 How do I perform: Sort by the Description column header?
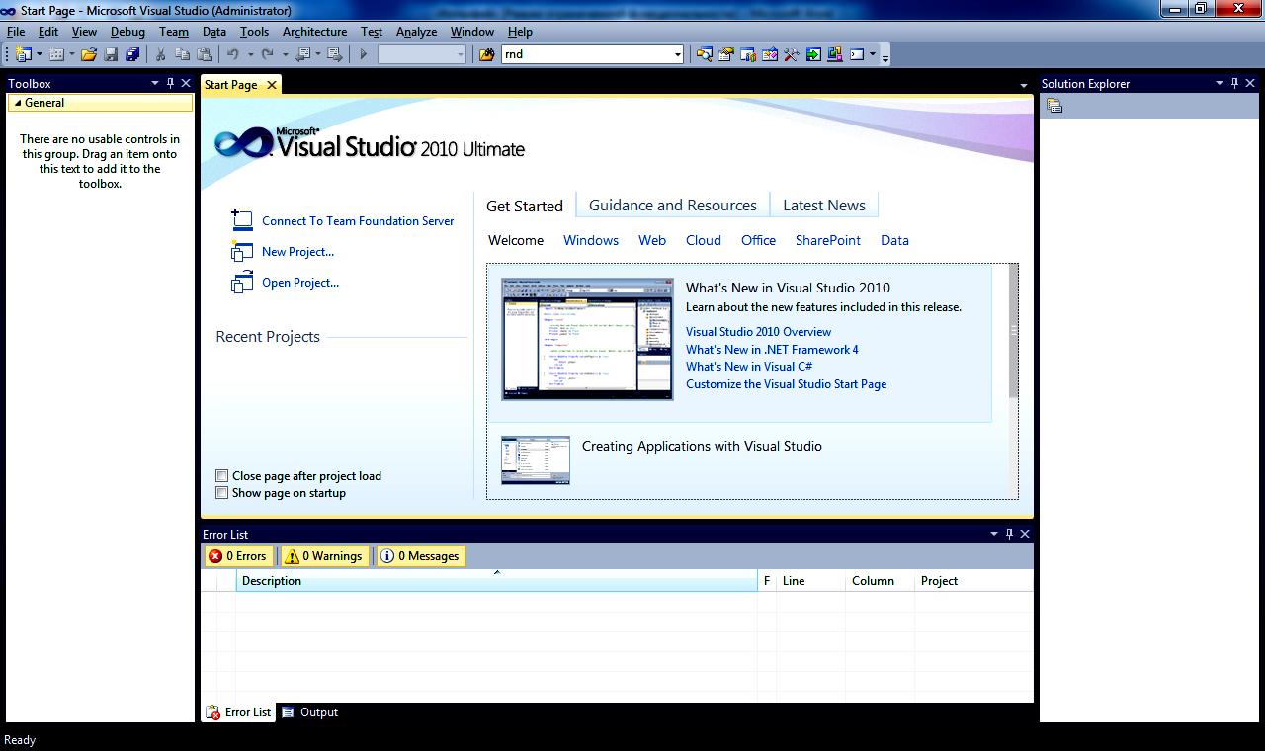click(496, 581)
